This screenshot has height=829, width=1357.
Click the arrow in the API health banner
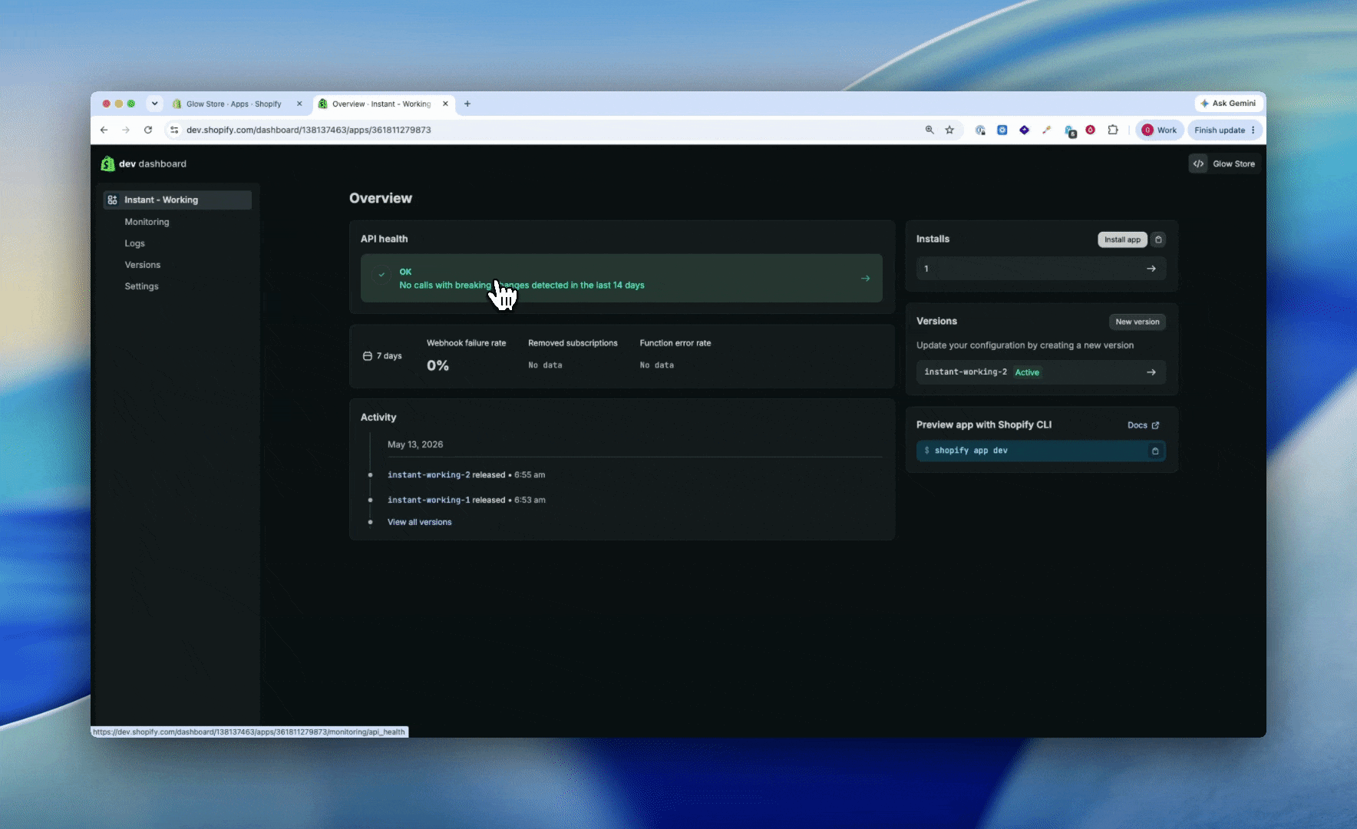[865, 278]
